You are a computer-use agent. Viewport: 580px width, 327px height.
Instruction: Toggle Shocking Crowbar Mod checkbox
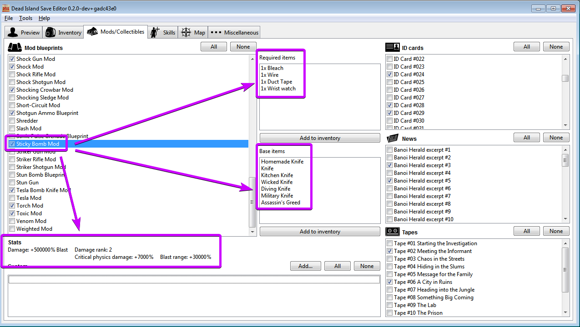click(12, 90)
